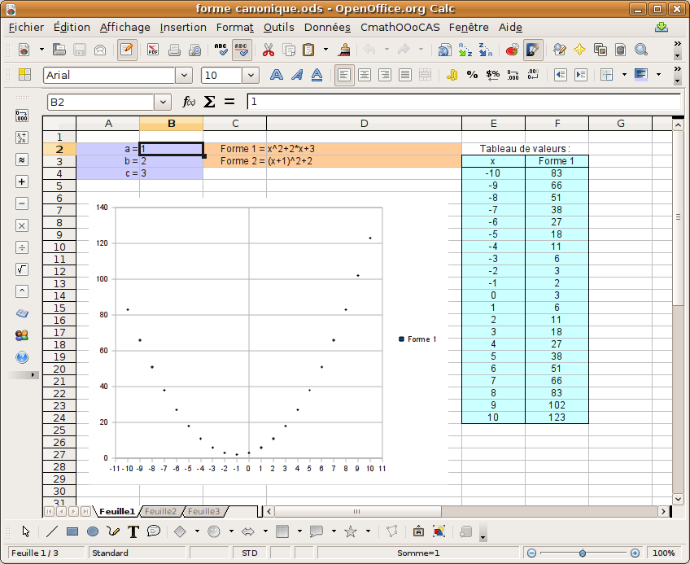Click the Cut scissors icon
Screen dimensions: 690x564
(x=268, y=50)
